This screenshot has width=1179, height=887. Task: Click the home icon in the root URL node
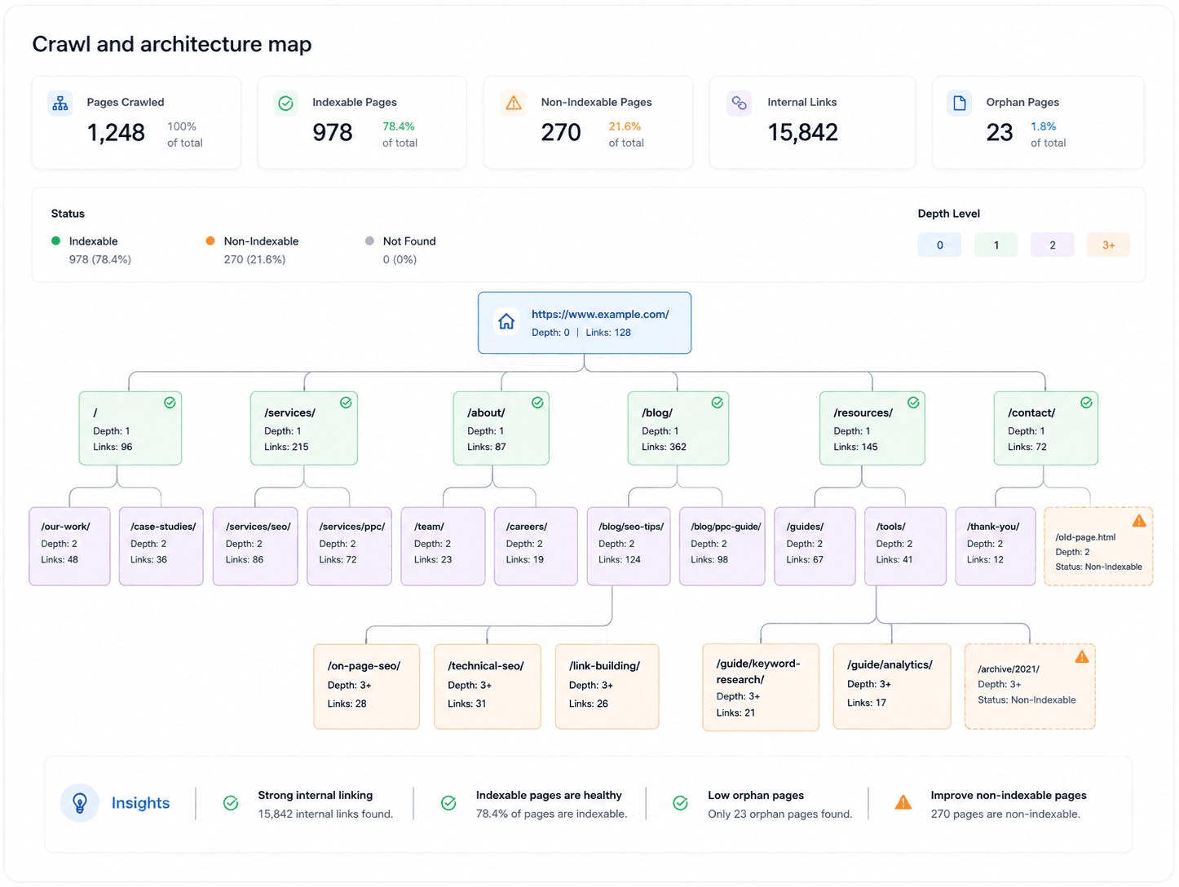pos(506,322)
